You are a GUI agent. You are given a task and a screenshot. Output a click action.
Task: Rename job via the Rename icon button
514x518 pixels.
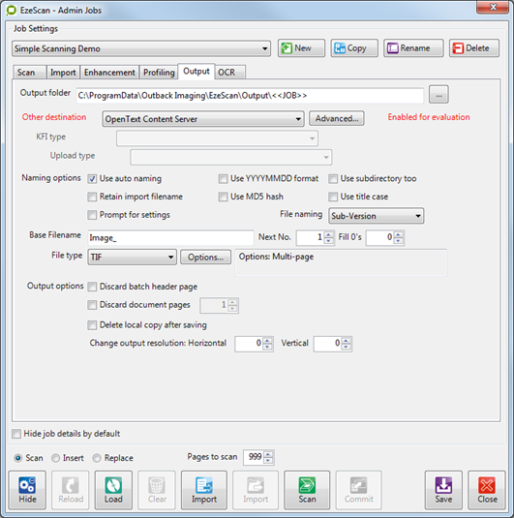413,48
